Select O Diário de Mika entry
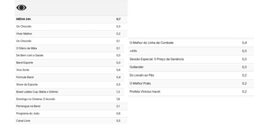Image resolution: width=254 pixels, height=127 pixels. coord(71,48)
